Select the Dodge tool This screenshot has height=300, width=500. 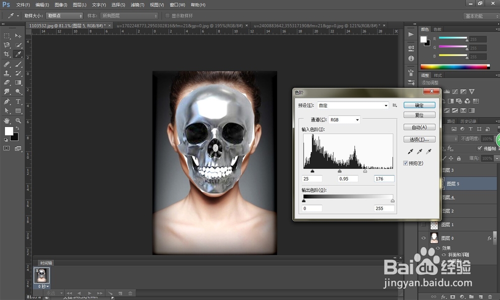click(x=18, y=91)
